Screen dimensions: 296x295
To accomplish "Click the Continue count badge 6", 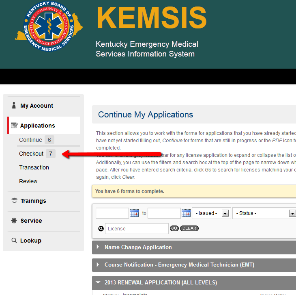I will [x=49, y=140].
